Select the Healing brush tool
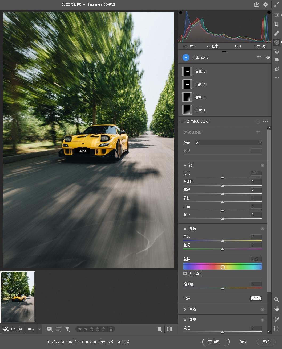 click(277, 33)
